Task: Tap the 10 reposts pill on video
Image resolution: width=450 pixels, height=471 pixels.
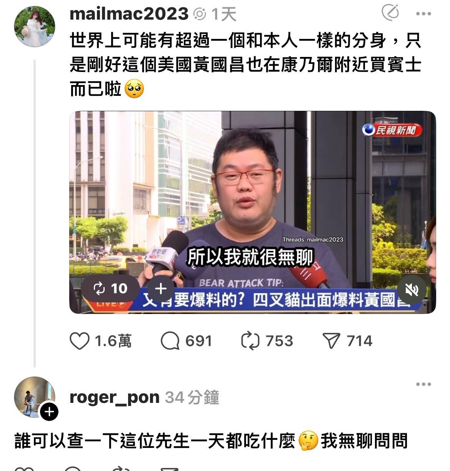Action: [110, 289]
